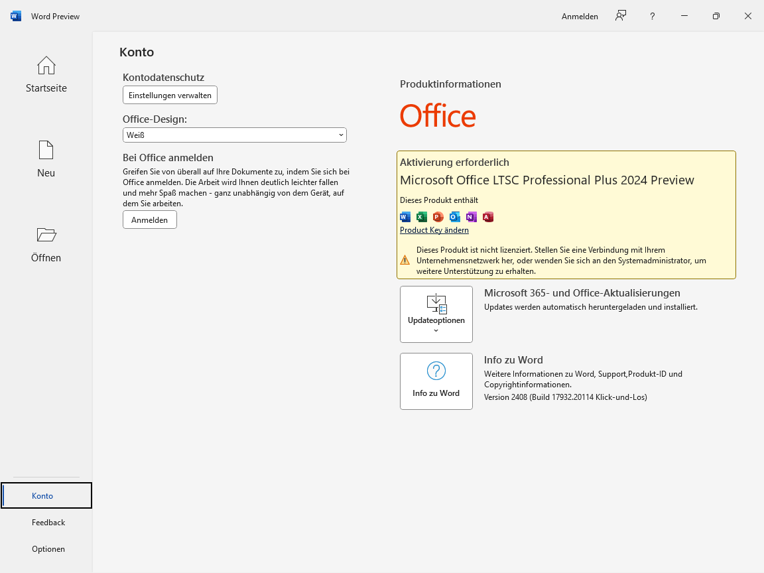Click the feedback person icon in title bar
Viewport: 764px width, 573px height.
[x=620, y=16]
